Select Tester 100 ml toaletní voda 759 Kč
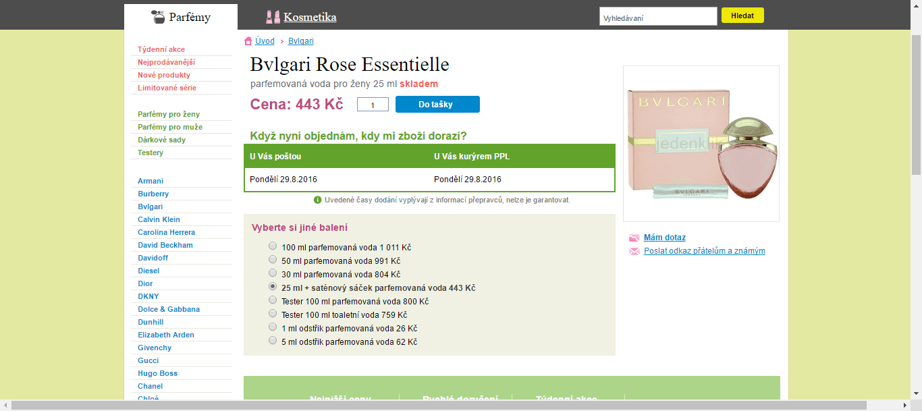 [273, 314]
